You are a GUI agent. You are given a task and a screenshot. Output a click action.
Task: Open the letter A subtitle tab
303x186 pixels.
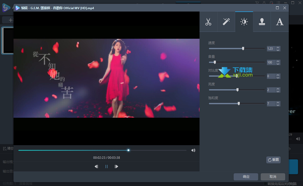[x=280, y=22]
